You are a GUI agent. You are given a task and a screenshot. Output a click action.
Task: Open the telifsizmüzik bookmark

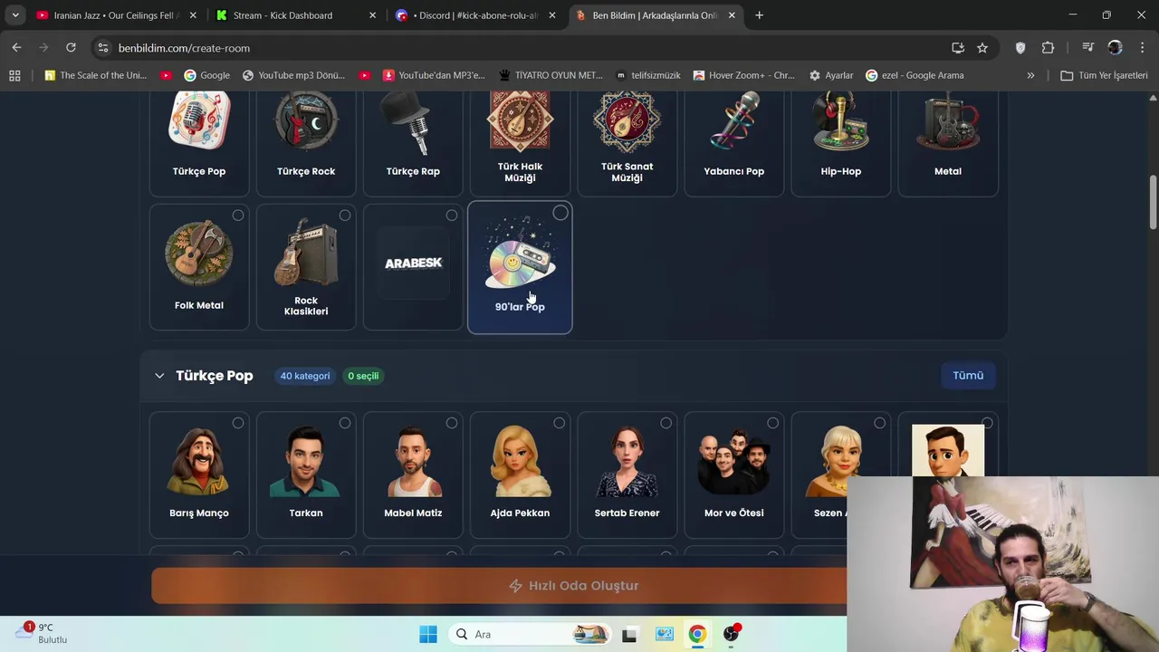[x=647, y=75]
